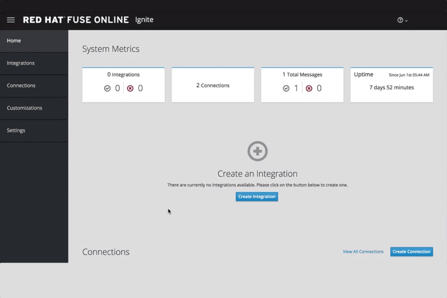The width and height of the screenshot is (447, 298).
Task: Click the 1 Total Messages card title
Action: [302, 74]
